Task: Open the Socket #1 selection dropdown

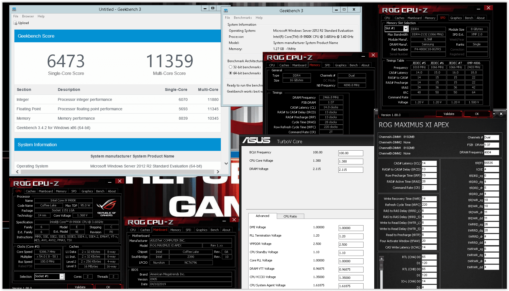Action: tap(62, 276)
